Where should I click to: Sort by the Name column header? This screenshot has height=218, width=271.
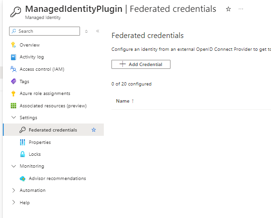122,101
